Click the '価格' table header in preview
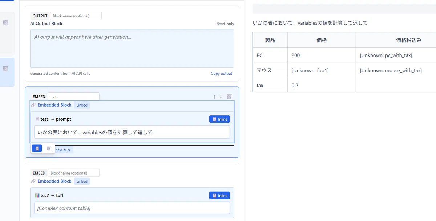This screenshot has width=436, height=221. tap(322, 40)
